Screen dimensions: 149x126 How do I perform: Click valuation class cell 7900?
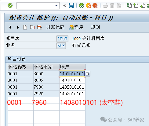pos(46,87)
